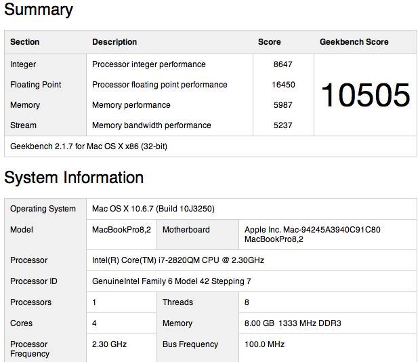Viewport: 420px width, 362px height.
Task: Click the 'Cores' row label
Action: pos(21,323)
